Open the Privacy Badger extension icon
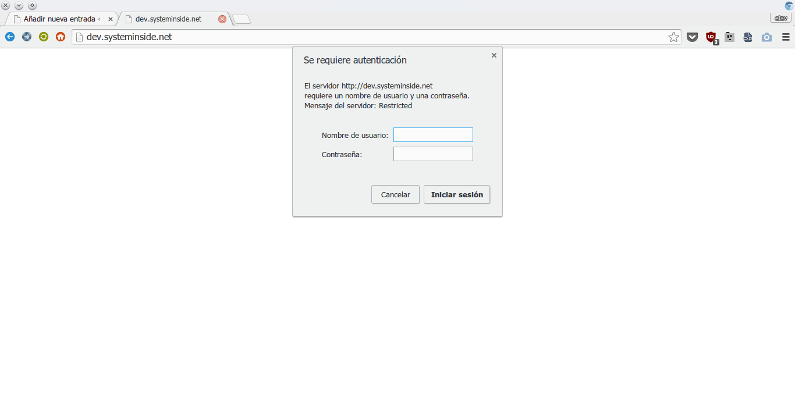 (x=729, y=37)
